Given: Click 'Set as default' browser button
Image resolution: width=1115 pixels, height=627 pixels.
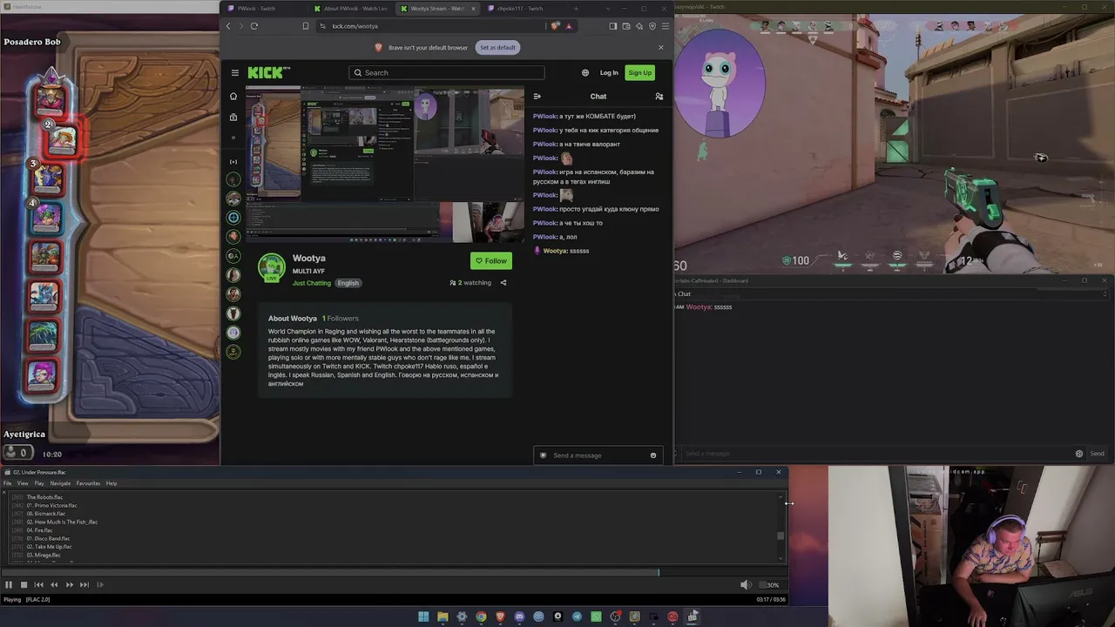Looking at the screenshot, I should point(497,47).
